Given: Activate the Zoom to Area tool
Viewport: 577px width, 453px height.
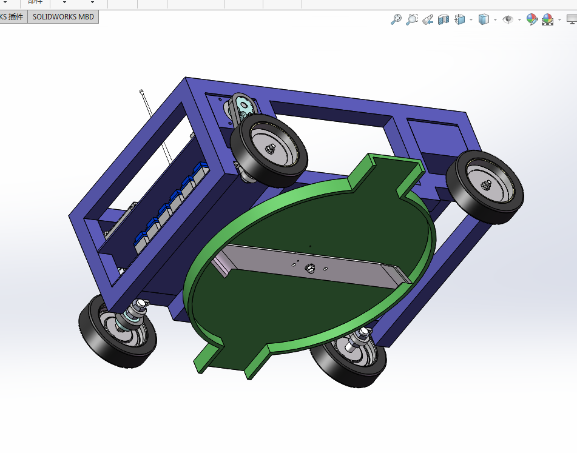Looking at the screenshot, I should (411, 19).
